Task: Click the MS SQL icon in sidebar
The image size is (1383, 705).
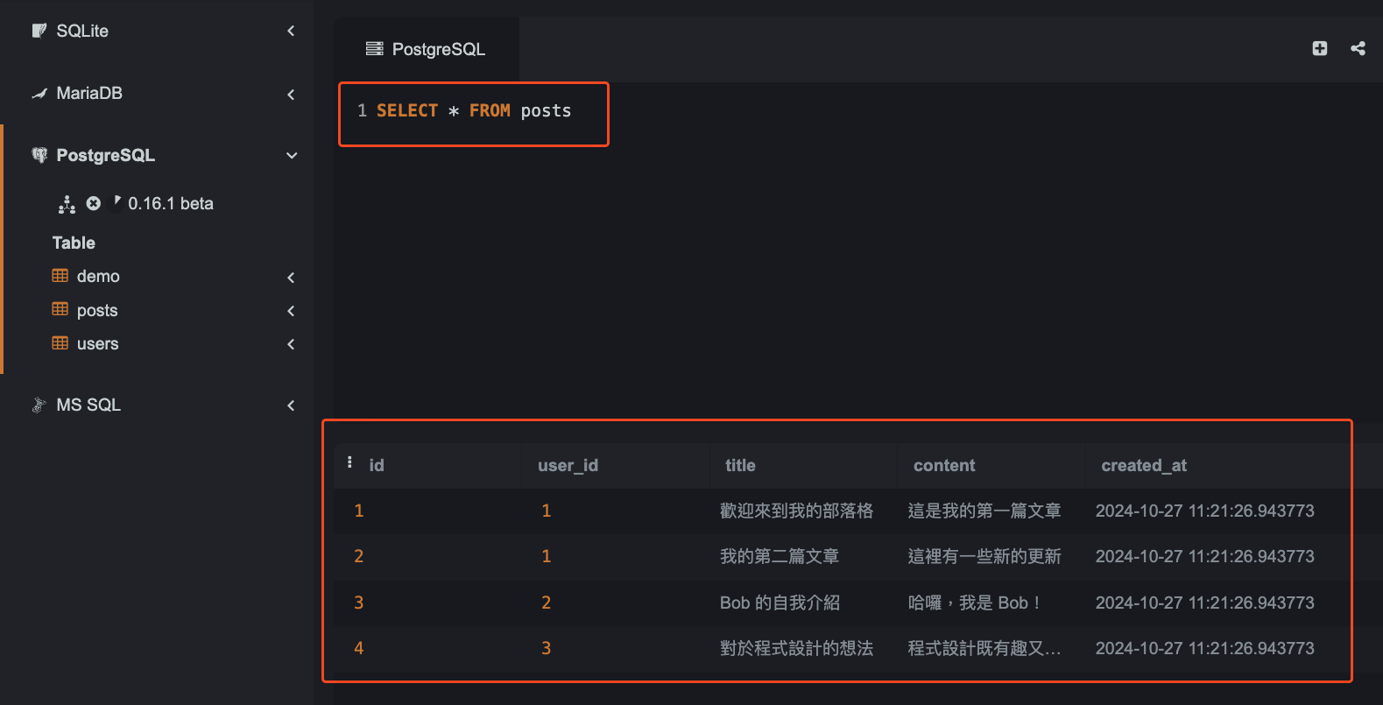Action: (x=39, y=405)
